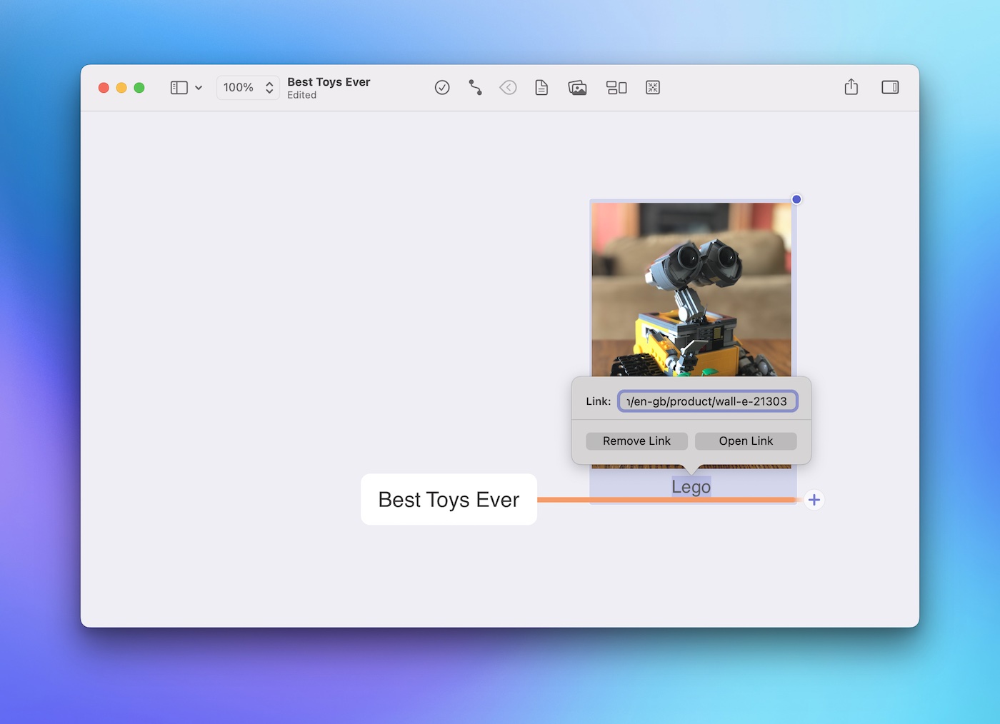Click the focus collapse toolbar icon

pyautogui.click(x=653, y=88)
